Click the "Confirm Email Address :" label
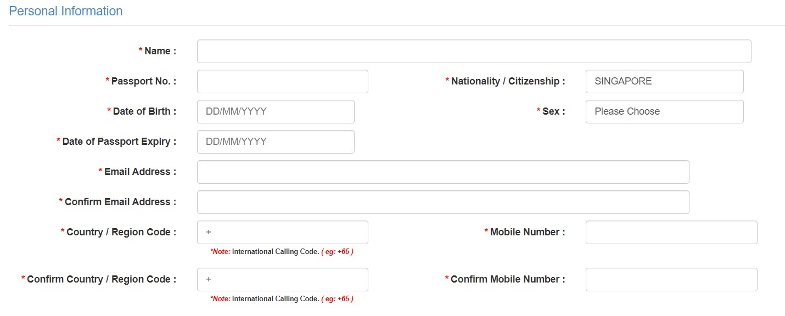The height and width of the screenshot is (316, 785). pos(120,202)
